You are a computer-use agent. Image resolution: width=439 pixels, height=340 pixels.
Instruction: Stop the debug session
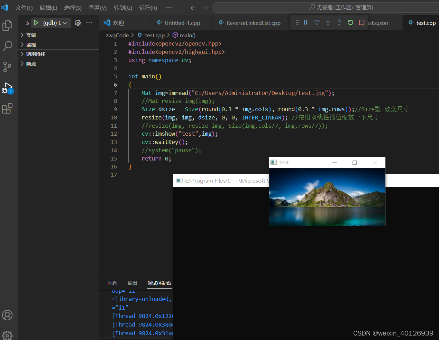(x=362, y=22)
